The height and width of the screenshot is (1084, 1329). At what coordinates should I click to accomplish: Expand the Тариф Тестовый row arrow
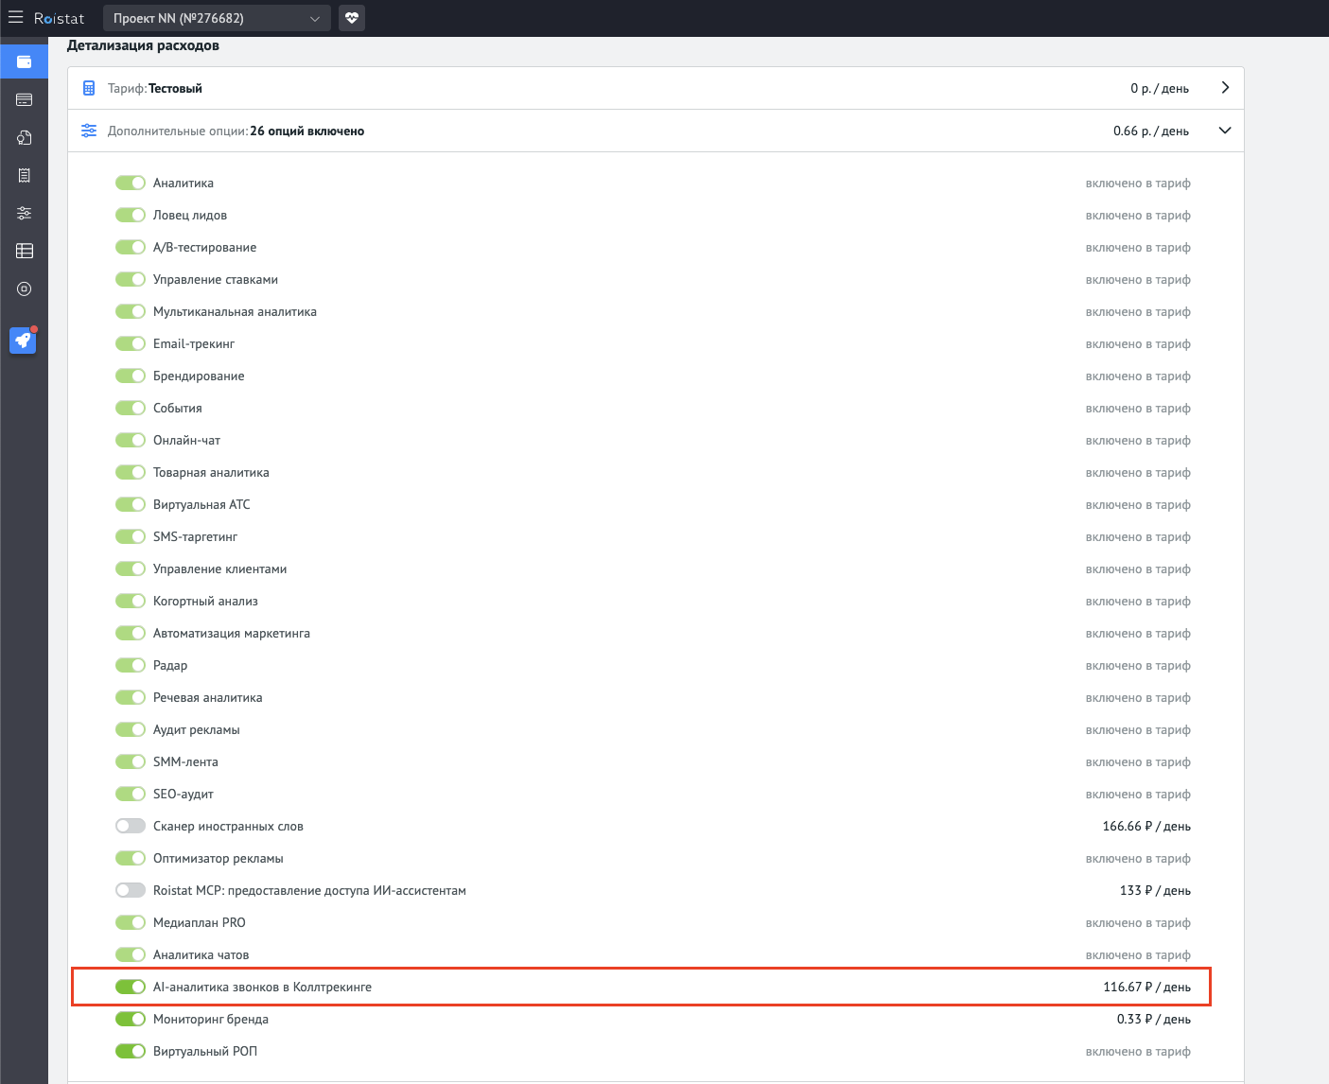pyautogui.click(x=1225, y=88)
